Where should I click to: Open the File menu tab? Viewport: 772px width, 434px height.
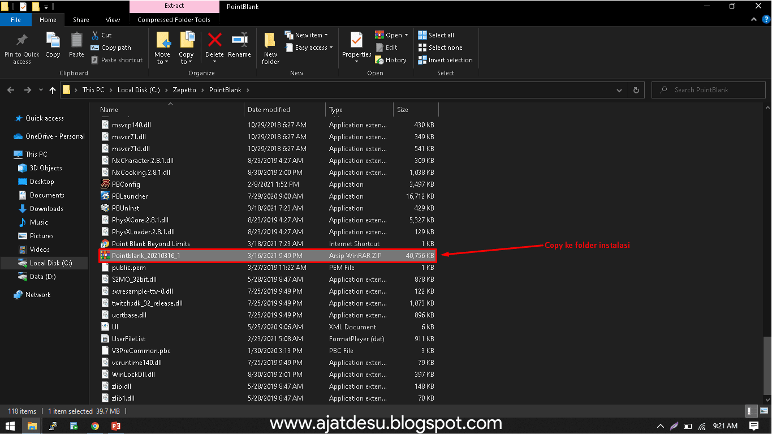[16, 20]
